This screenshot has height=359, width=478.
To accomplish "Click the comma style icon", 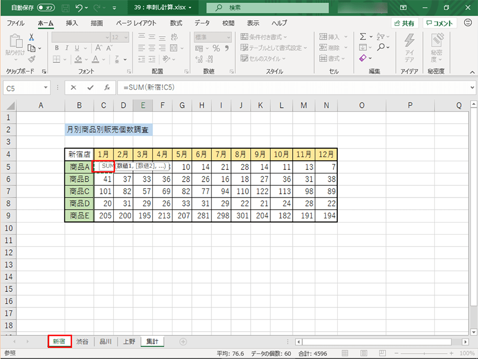I will click(226, 48).
